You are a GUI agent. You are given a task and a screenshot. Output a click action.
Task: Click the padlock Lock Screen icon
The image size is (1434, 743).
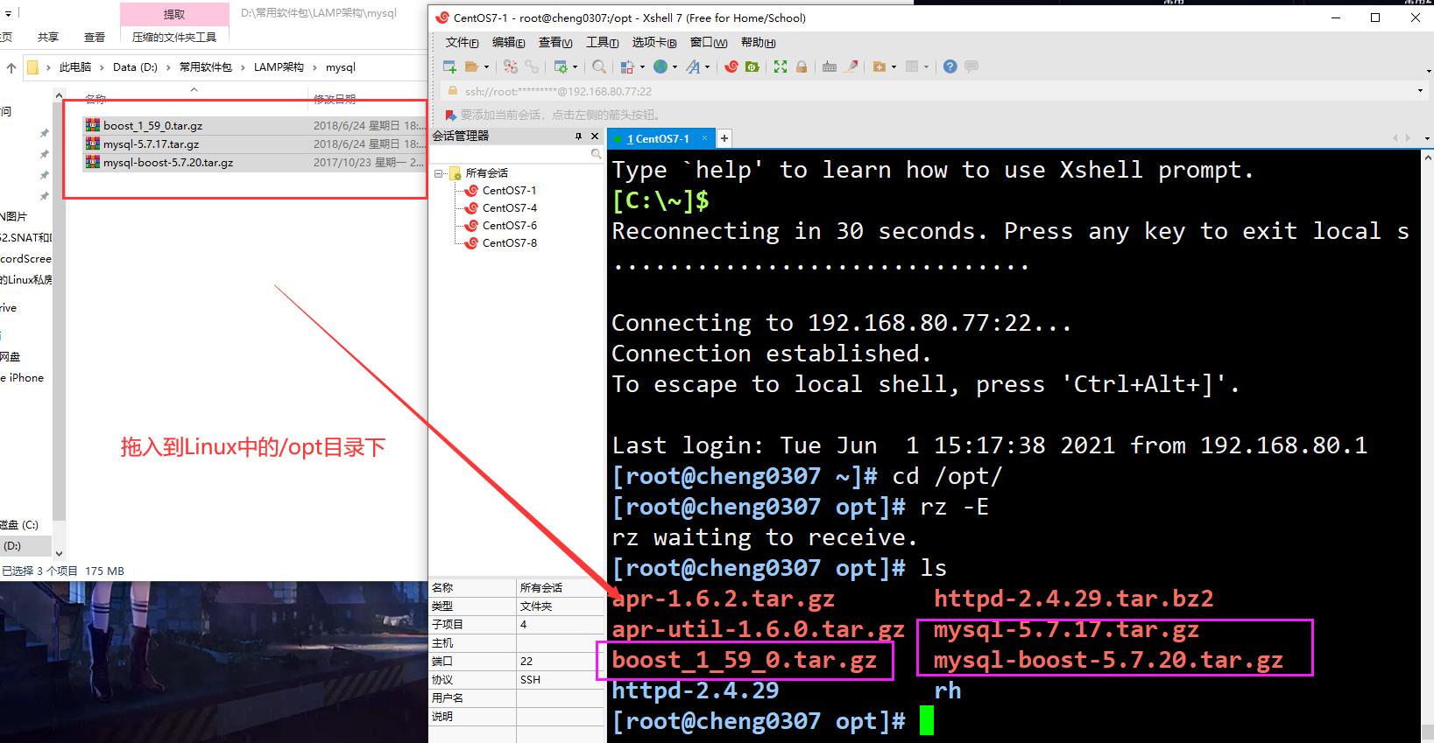click(x=802, y=67)
